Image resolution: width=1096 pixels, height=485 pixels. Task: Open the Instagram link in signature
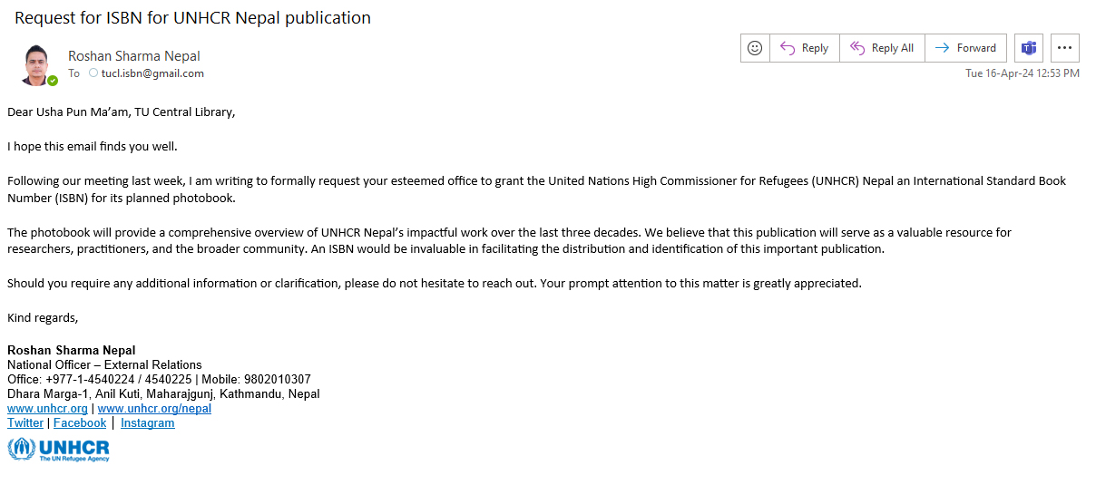click(x=148, y=423)
